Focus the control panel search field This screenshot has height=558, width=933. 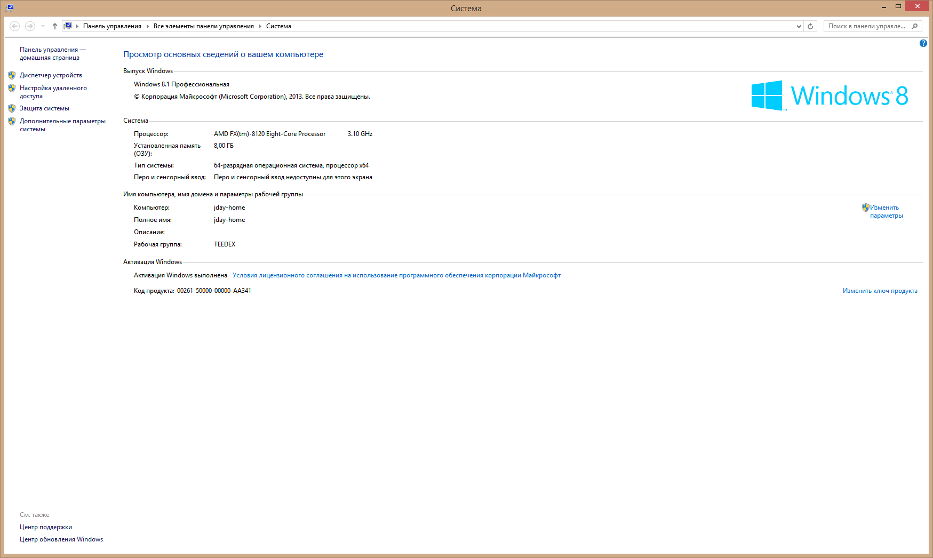[866, 26]
